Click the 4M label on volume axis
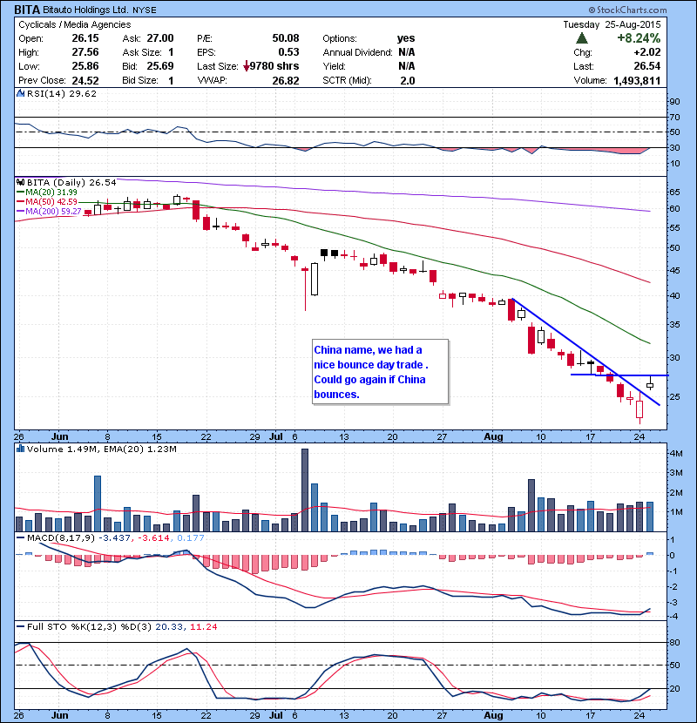 click(x=676, y=453)
